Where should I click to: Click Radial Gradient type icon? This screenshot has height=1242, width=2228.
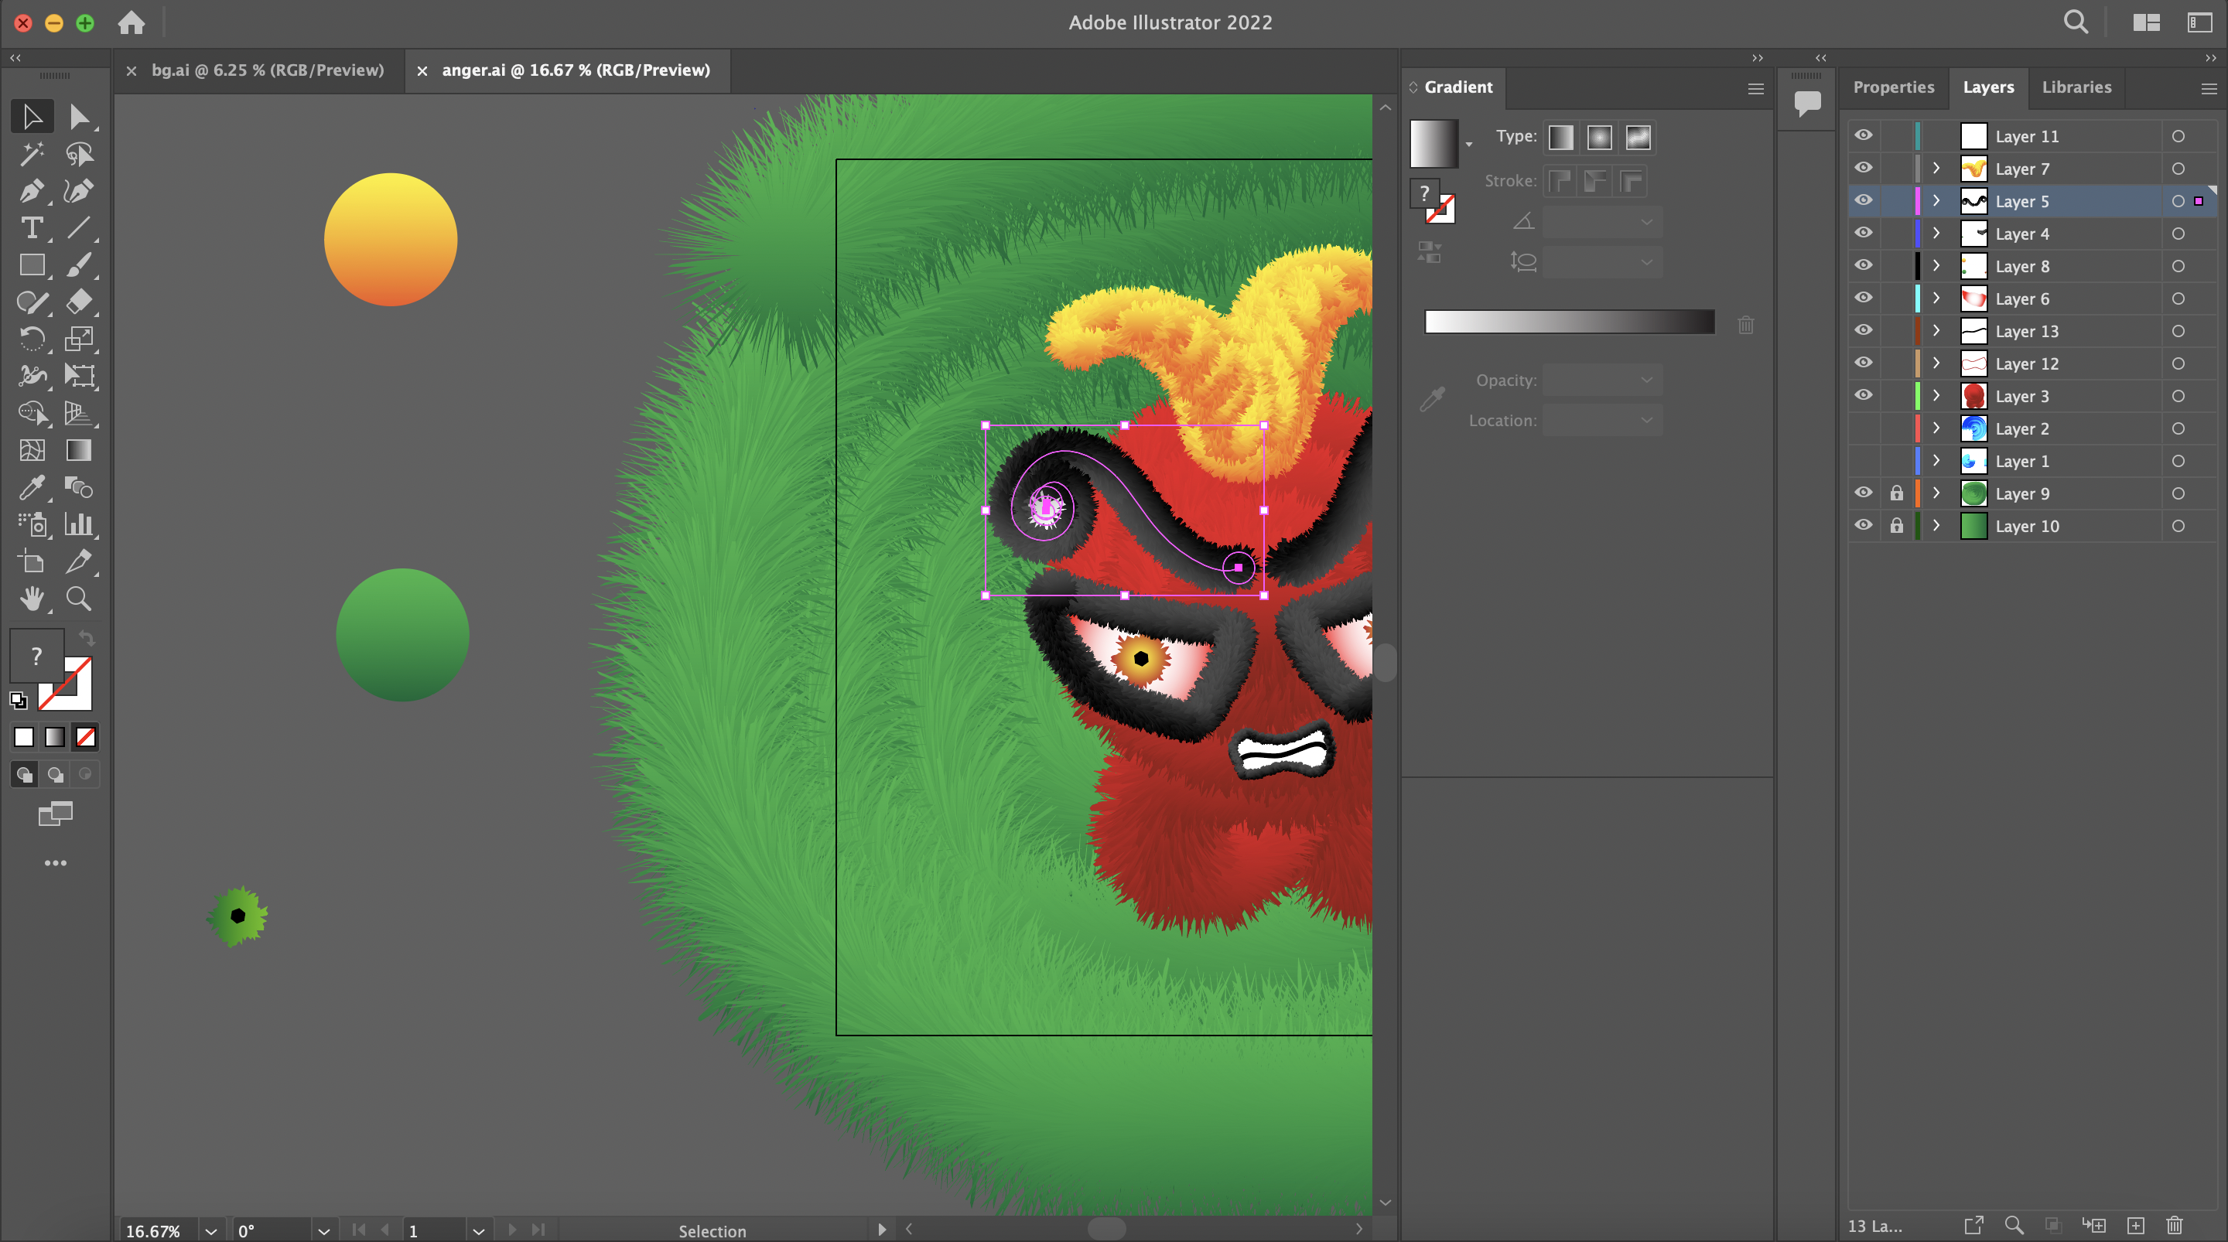point(1599,138)
